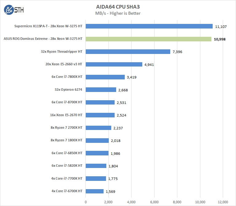Click the bold 10,998 data value
The image size is (236, 206).
(x=220, y=39)
